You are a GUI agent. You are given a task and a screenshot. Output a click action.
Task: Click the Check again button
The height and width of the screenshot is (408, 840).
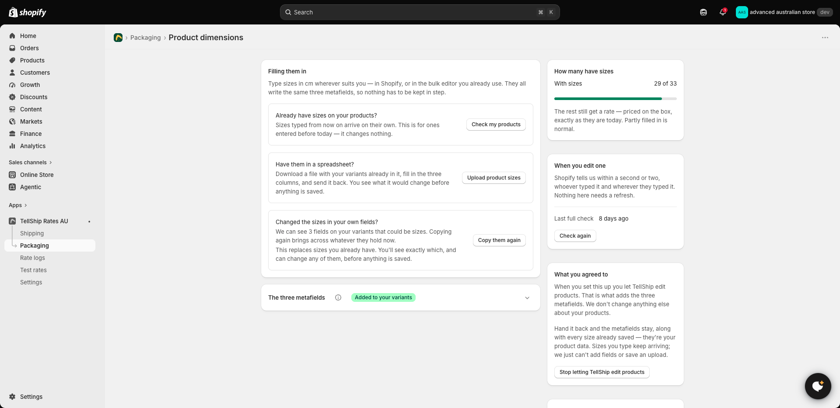click(575, 236)
